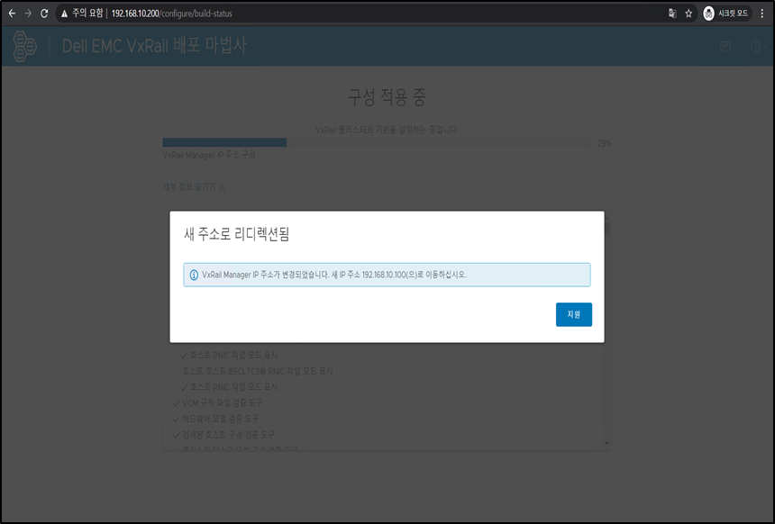Click the address bar URL 192.168.10.200
This screenshot has height=524, width=775.
[x=171, y=14]
